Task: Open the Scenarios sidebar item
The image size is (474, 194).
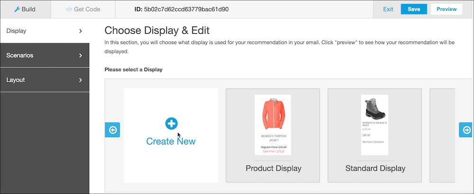Action: coord(45,55)
